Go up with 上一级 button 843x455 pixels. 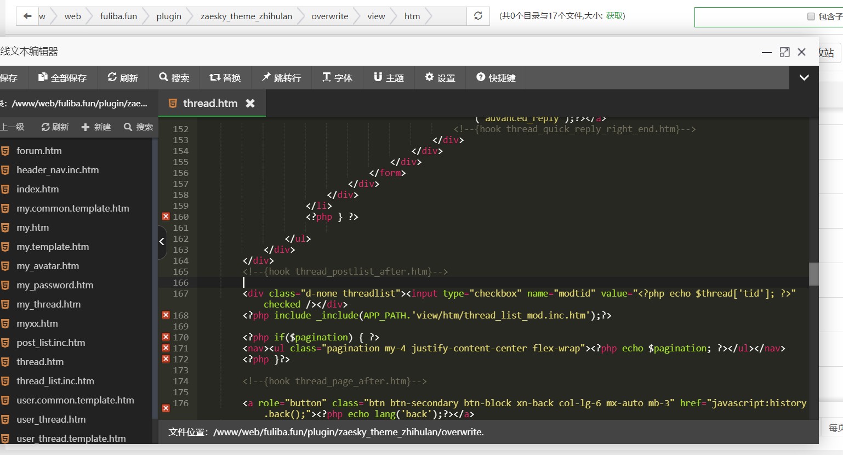coord(12,127)
